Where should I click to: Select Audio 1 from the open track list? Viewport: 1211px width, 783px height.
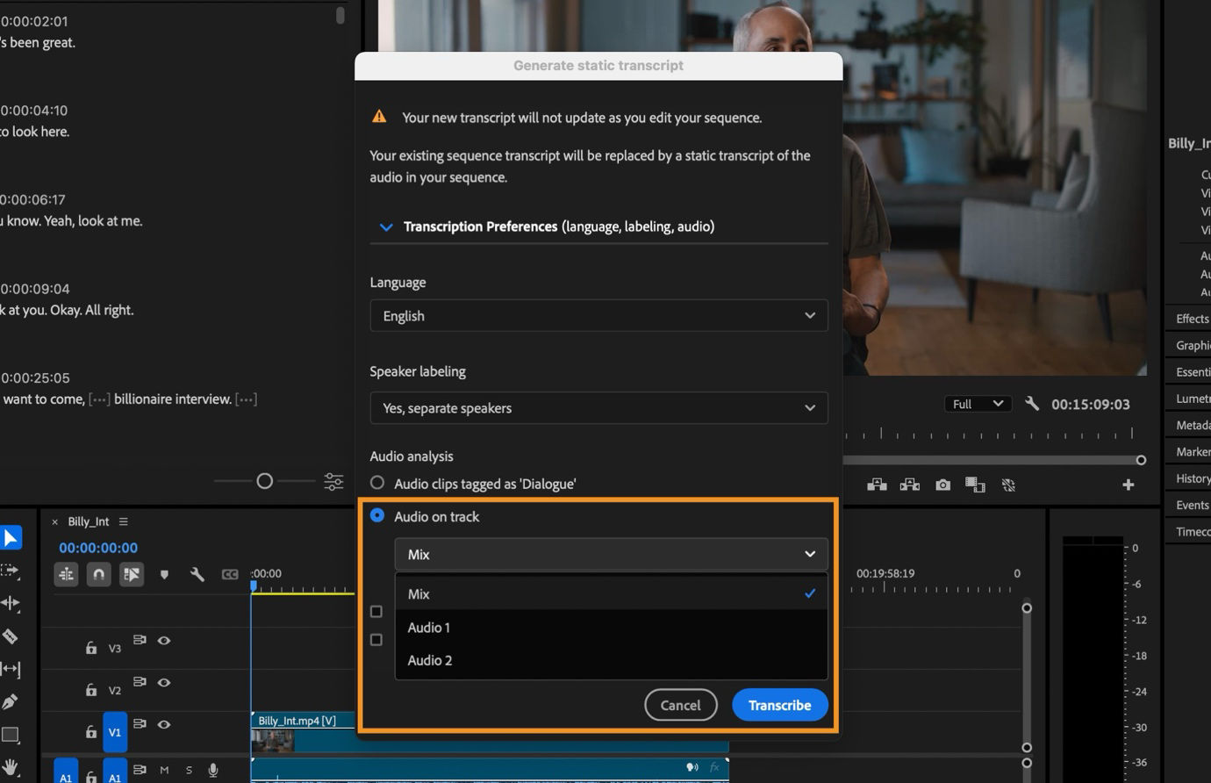[429, 627]
